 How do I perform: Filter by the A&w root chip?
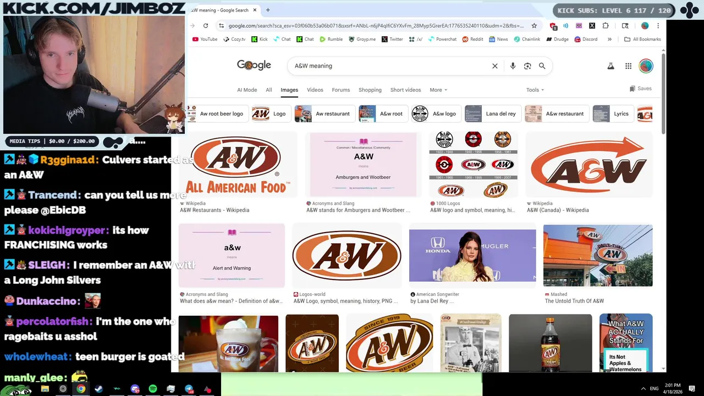tap(383, 114)
